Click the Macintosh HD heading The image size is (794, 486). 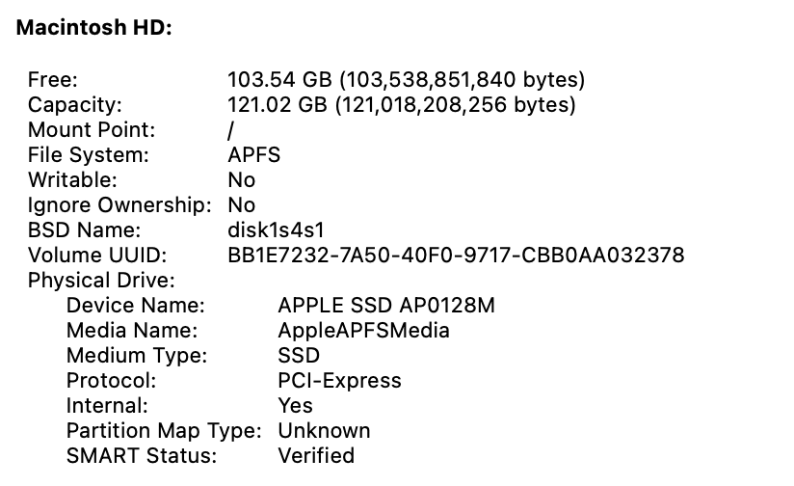(94, 27)
